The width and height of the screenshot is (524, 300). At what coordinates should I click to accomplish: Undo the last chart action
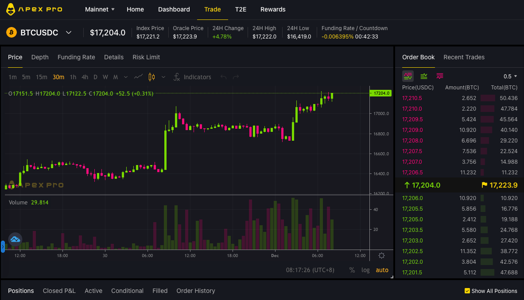point(224,77)
